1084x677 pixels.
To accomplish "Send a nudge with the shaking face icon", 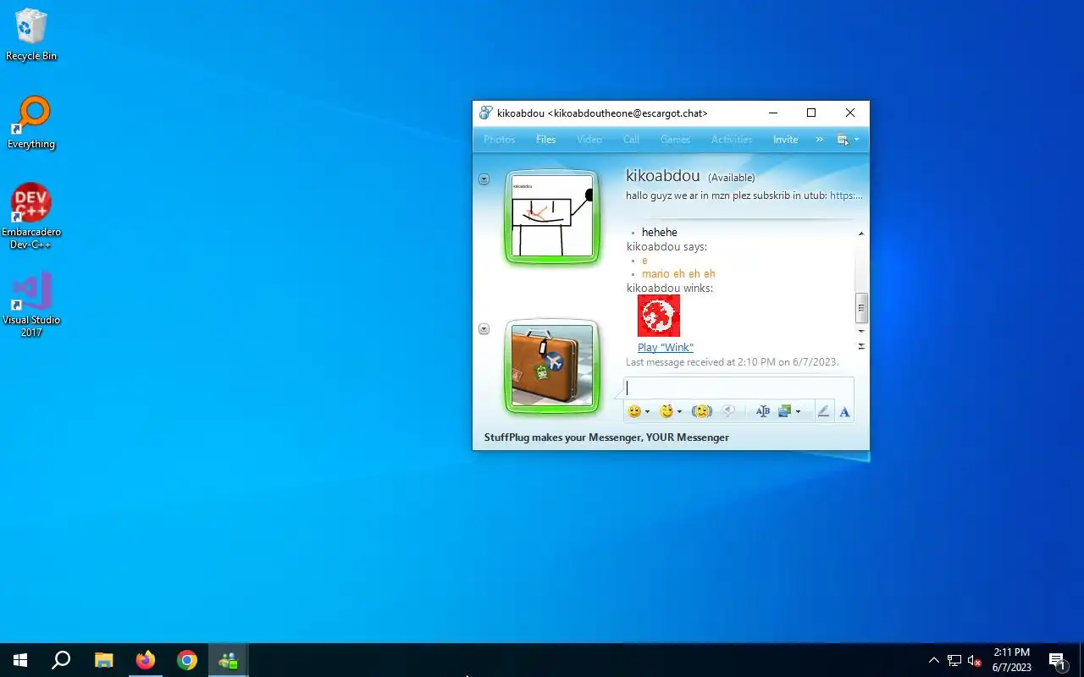I will tap(701, 412).
